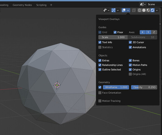
Task: Add a new workspace with plus
Action: point(51,5)
